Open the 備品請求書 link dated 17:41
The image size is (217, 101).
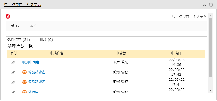coord(37,82)
